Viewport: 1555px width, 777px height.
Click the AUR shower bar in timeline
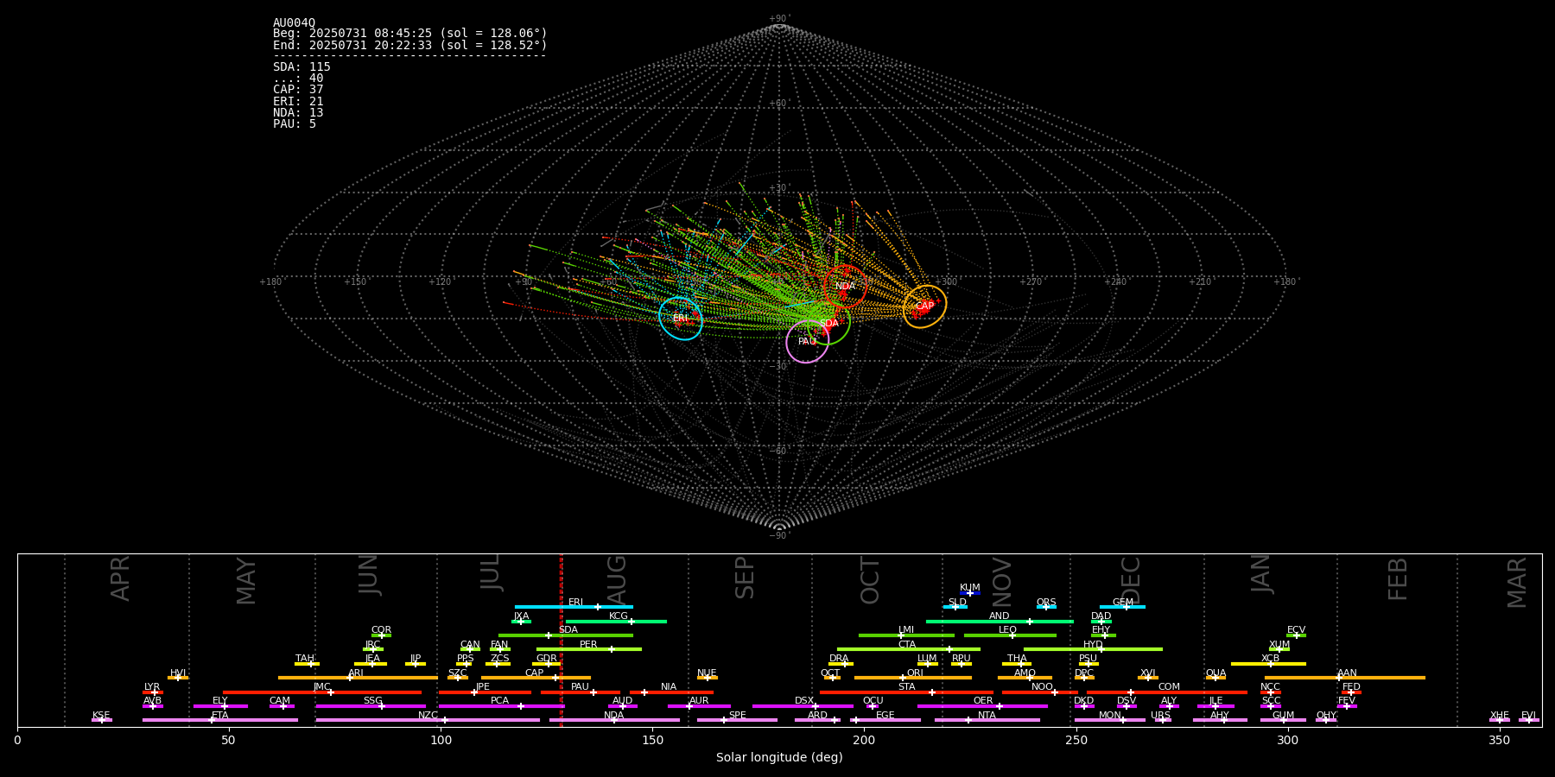(699, 705)
